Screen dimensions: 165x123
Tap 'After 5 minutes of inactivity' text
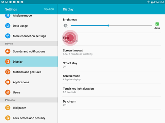[78, 54]
